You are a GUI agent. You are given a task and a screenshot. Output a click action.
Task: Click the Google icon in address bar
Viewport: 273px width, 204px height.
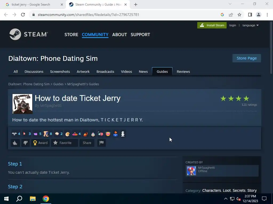tap(222, 15)
